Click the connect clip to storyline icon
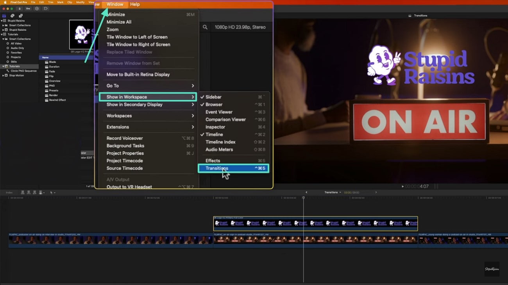Image resolution: width=508 pixels, height=285 pixels. [x=23, y=192]
